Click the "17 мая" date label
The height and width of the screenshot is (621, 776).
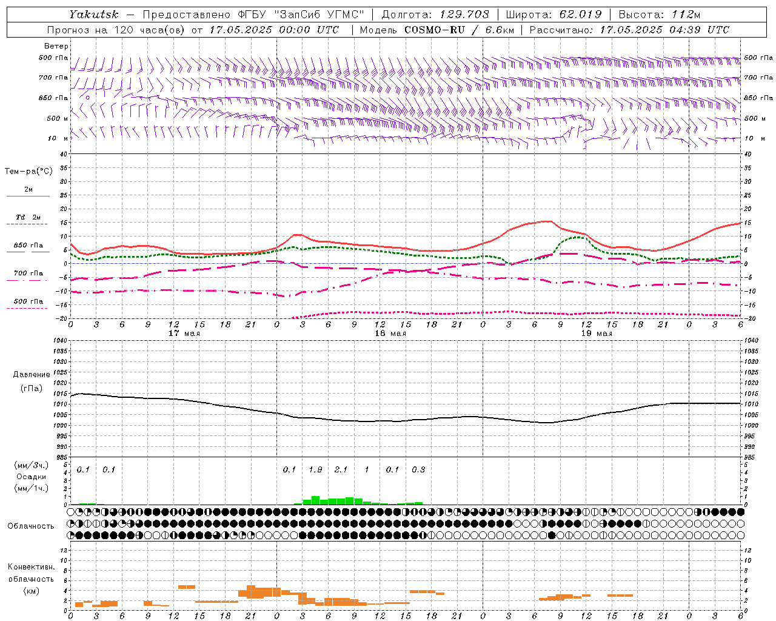coord(184,334)
